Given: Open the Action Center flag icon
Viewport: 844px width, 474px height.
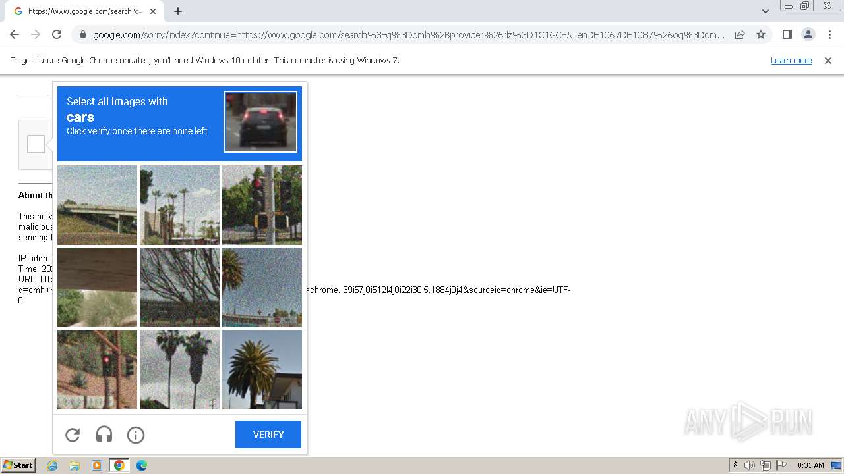Looking at the screenshot, I should [781, 465].
